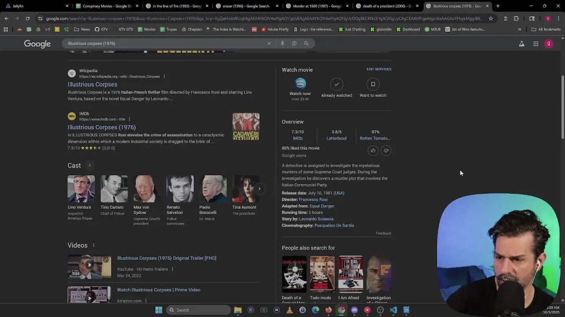Open director Francesco Rosi link

[x=313, y=199]
